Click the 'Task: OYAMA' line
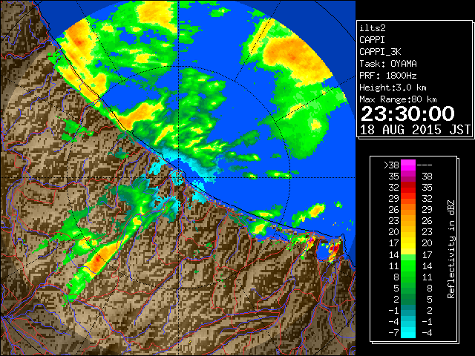The width and height of the screenshot is (475, 356). pos(388,64)
